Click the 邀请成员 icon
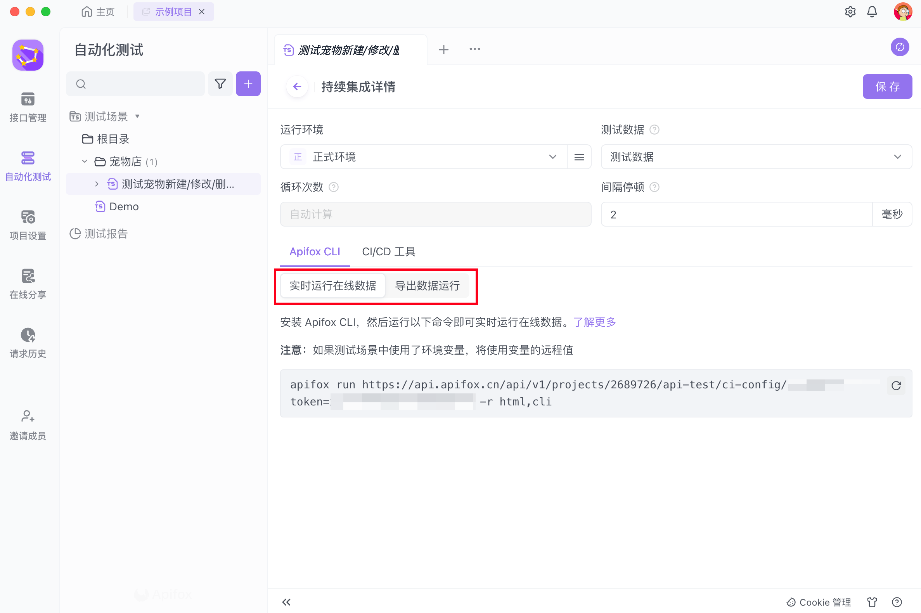 28,424
